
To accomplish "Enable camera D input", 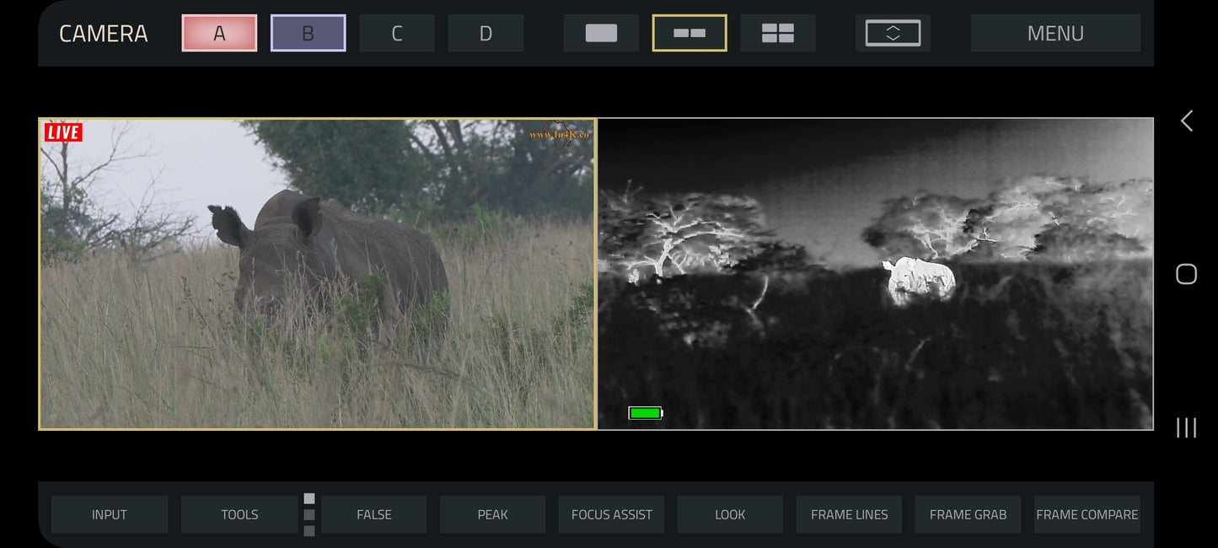I will [486, 33].
